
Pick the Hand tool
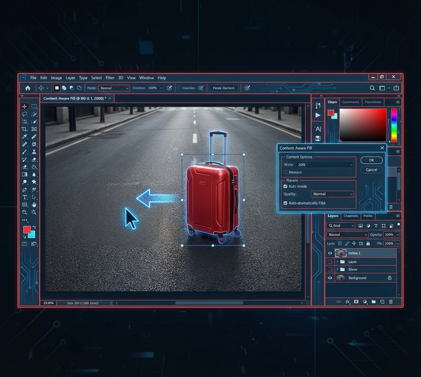pyautogui.click(x=34, y=204)
